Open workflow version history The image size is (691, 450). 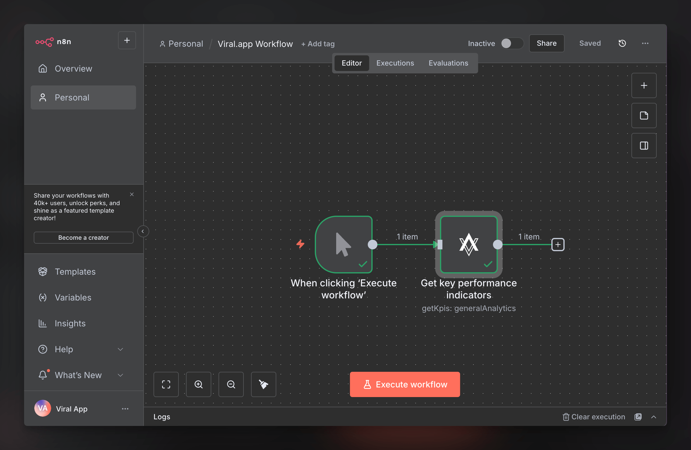point(622,43)
